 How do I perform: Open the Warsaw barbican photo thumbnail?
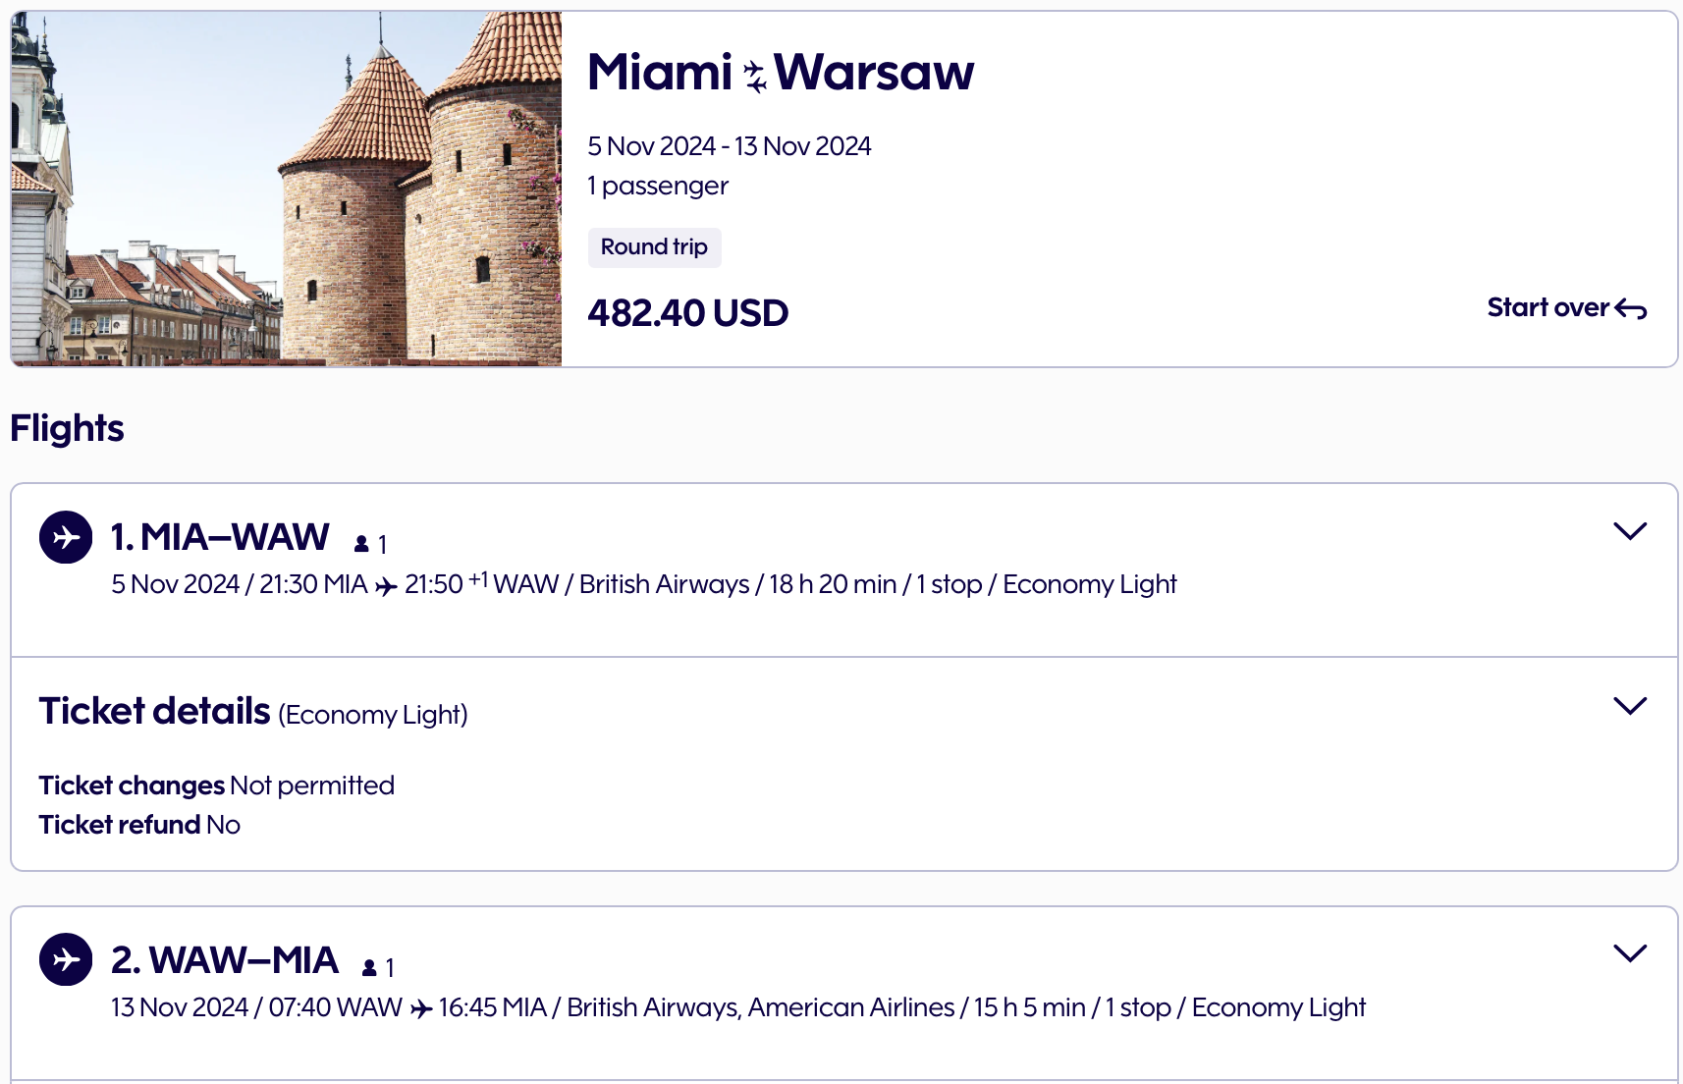(286, 189)
